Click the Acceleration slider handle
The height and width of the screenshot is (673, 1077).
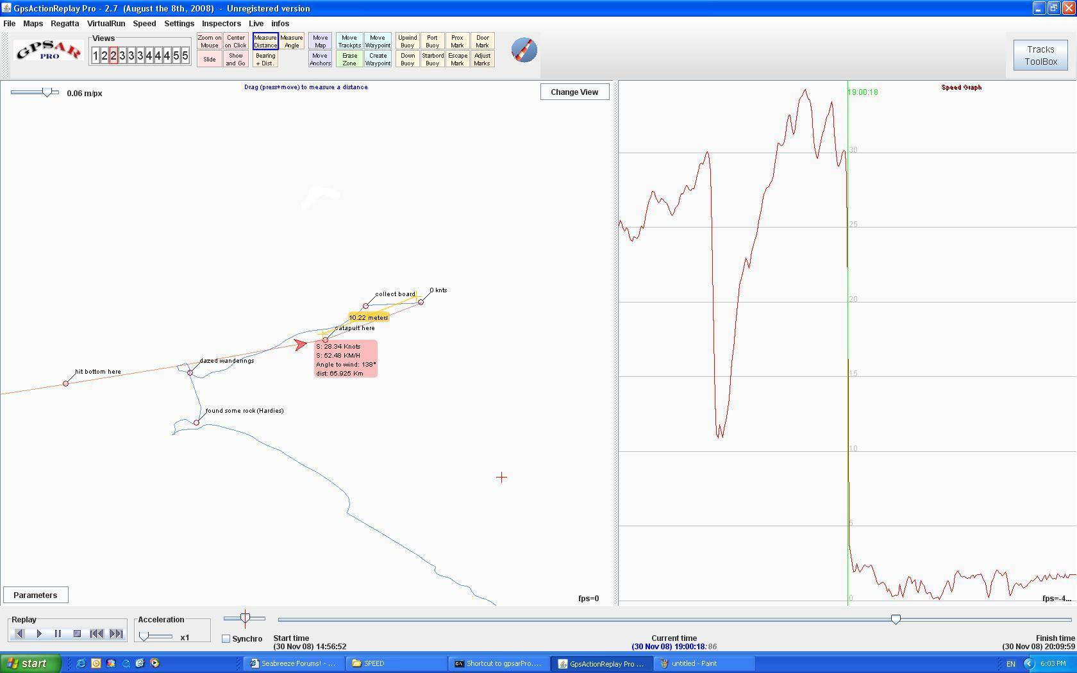click(x=144, y=636)
